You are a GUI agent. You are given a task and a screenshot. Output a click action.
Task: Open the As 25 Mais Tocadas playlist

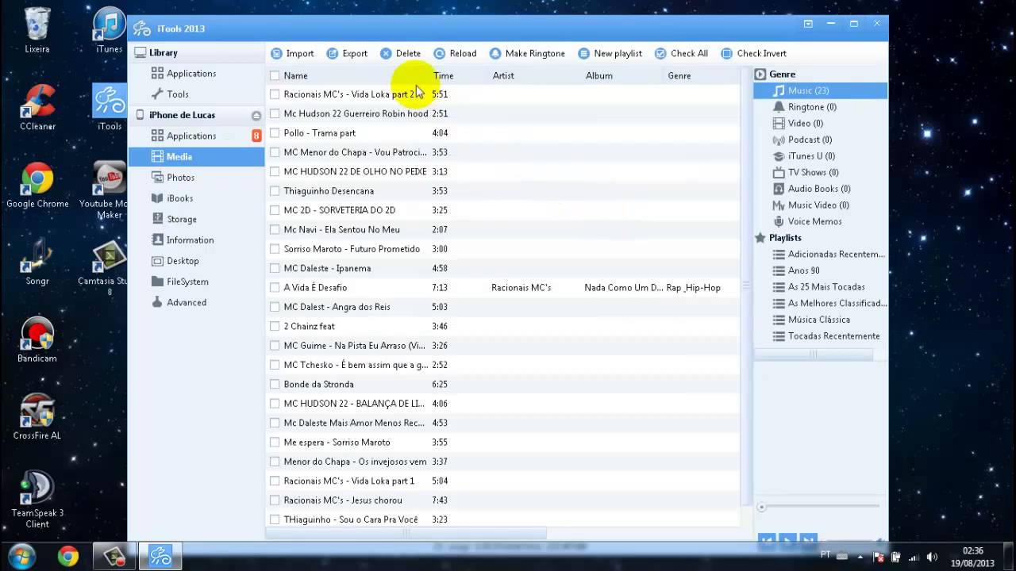coord(820,287)
